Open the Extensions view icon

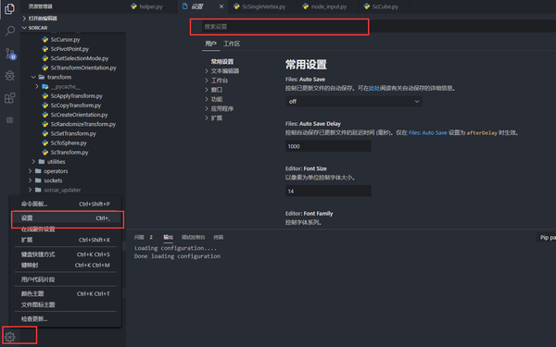tap(10, 98)
